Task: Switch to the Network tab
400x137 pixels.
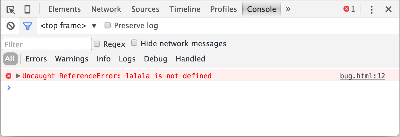Action: click(x=106, y=9)
